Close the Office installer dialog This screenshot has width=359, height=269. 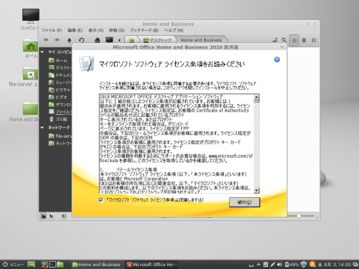282,47
